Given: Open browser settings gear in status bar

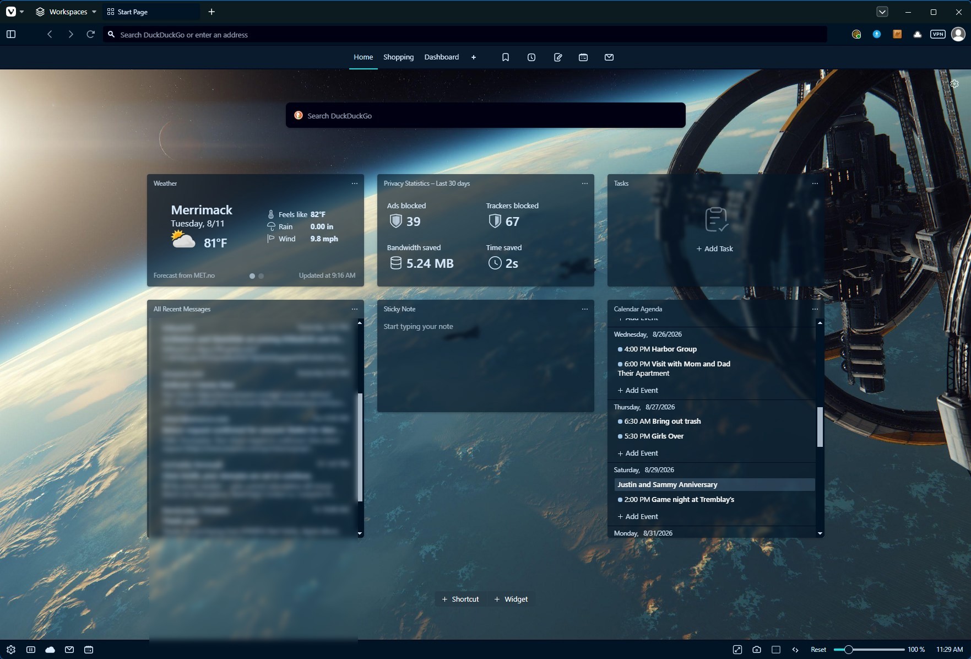Looking at the screenshot, I should (x=11, y=650).
